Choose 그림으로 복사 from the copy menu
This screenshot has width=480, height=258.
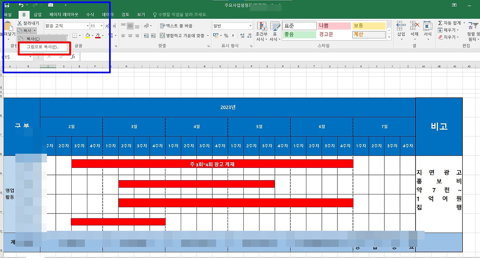coord(43,47)
